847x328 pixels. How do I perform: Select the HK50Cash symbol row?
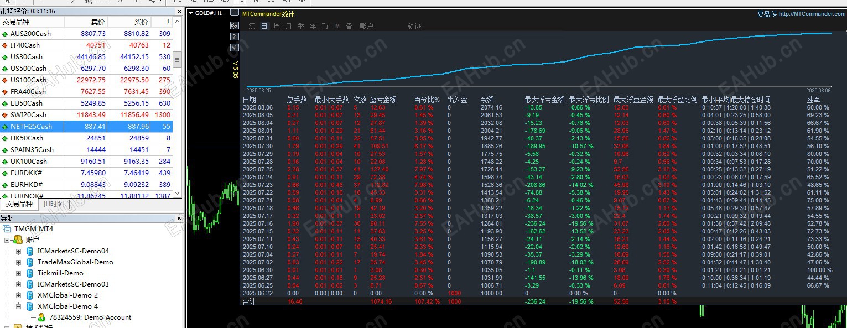click(x=87, y=138)
